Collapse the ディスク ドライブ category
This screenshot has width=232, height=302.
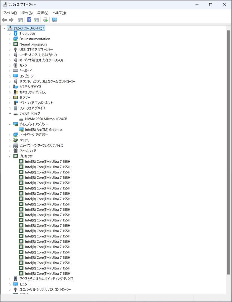10,114
